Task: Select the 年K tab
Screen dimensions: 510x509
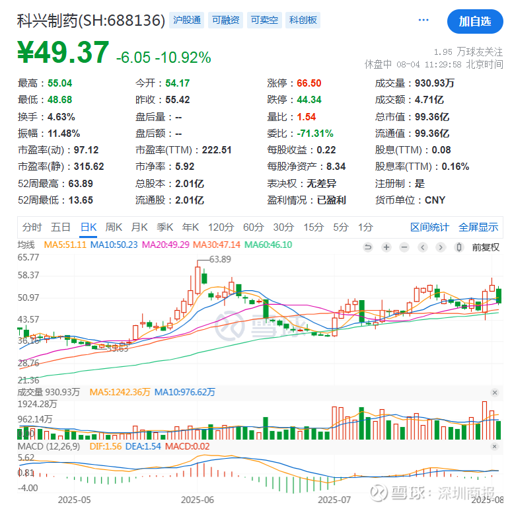Action: coord(191,227)
